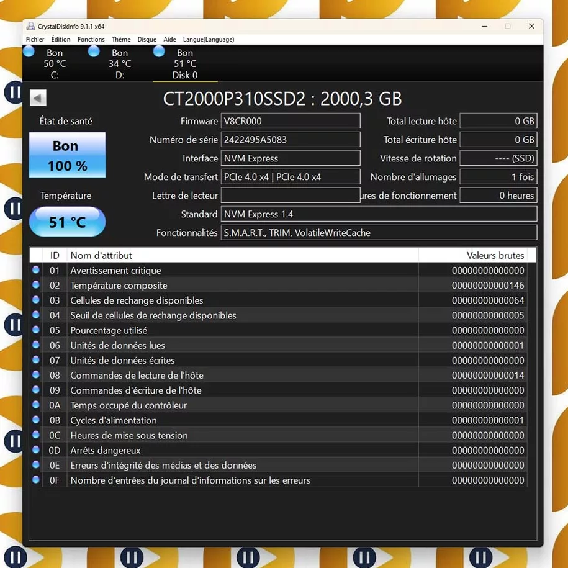
Task: Open the Thème menu
Action: pos(121,40)
